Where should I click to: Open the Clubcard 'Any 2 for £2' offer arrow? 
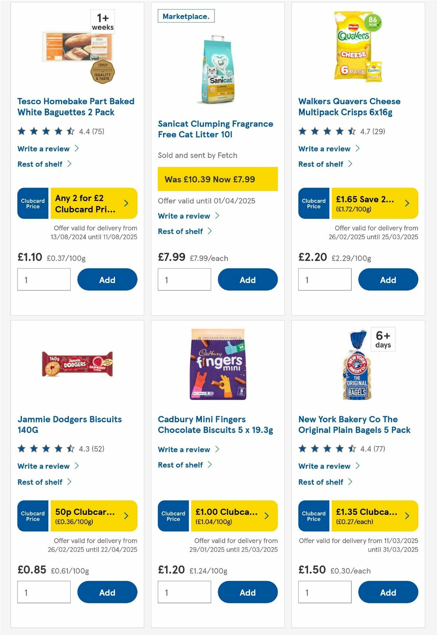click(x=126, y=203)
